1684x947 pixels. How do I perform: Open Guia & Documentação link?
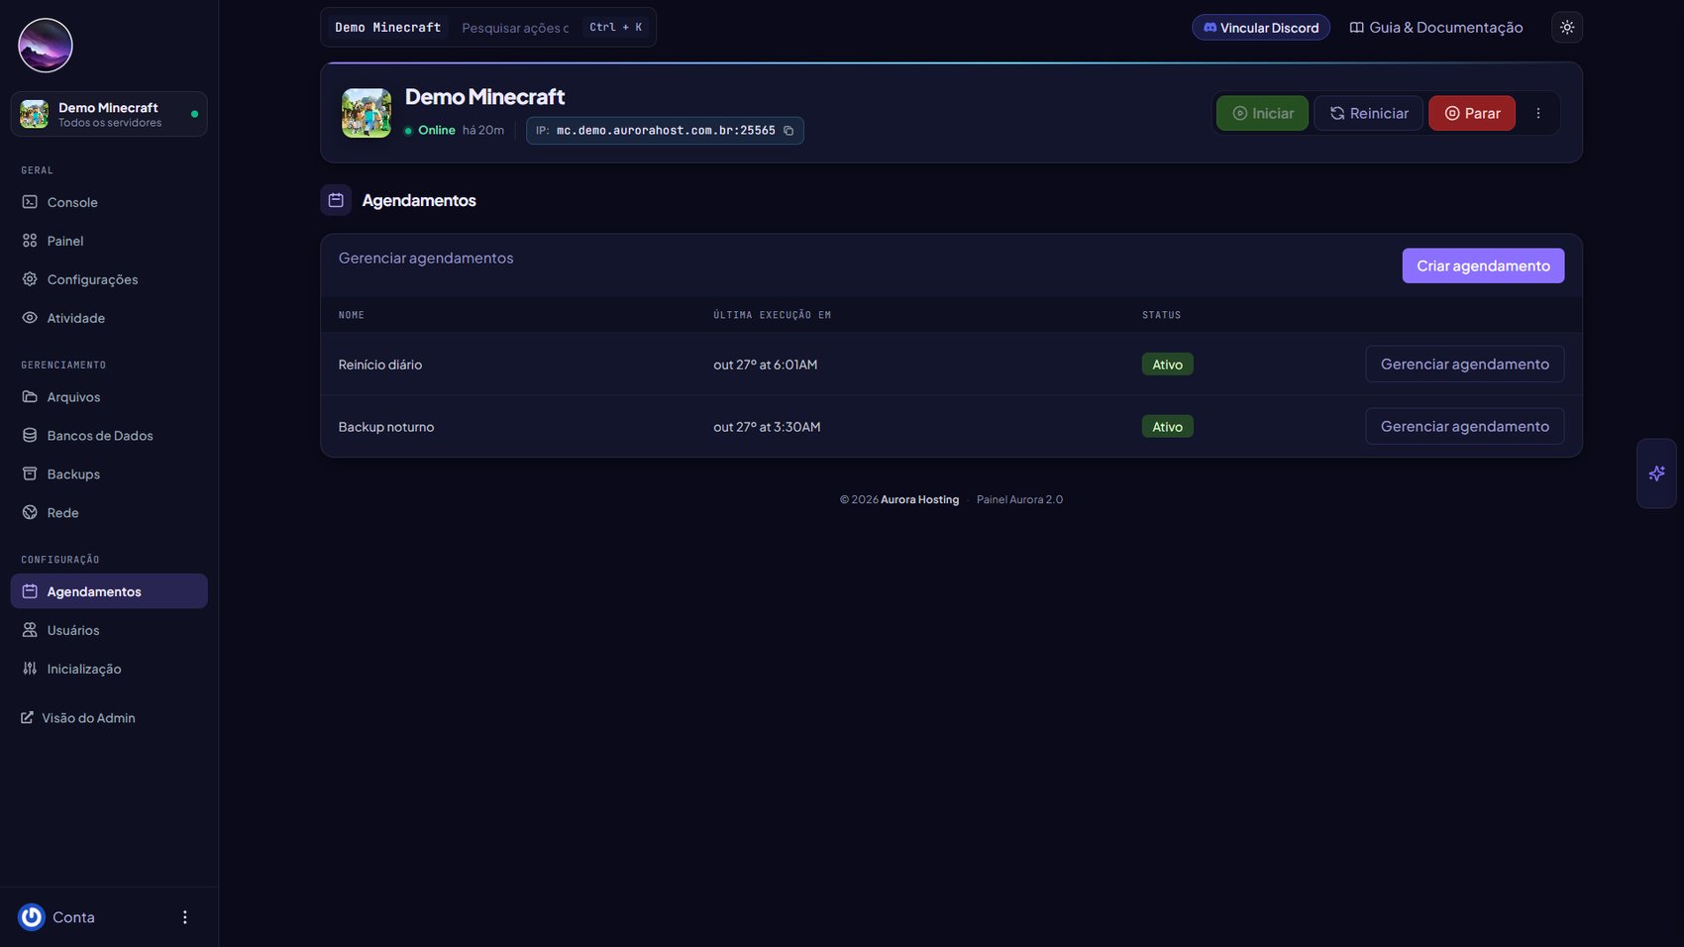(x=1435, y=28)
